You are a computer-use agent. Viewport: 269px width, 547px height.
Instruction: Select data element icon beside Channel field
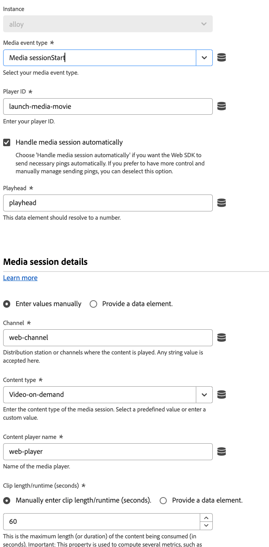tap(221, 337)
